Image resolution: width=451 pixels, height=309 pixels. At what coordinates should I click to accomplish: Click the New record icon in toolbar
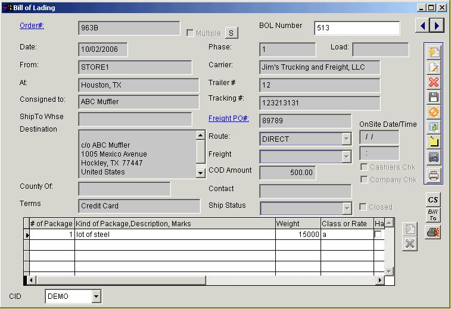pos(434,52)
